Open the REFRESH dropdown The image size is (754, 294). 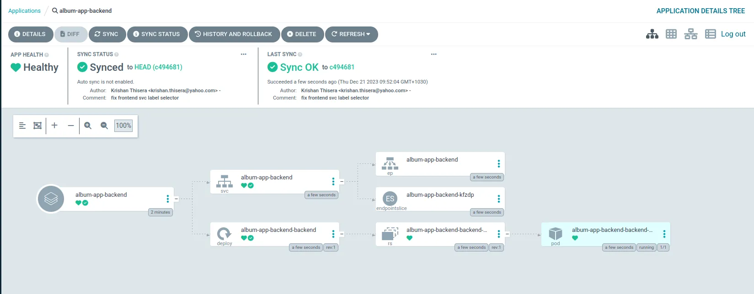tap(351, 34)
